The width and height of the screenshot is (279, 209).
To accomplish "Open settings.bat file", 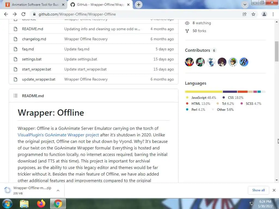I will pos(32,59).
